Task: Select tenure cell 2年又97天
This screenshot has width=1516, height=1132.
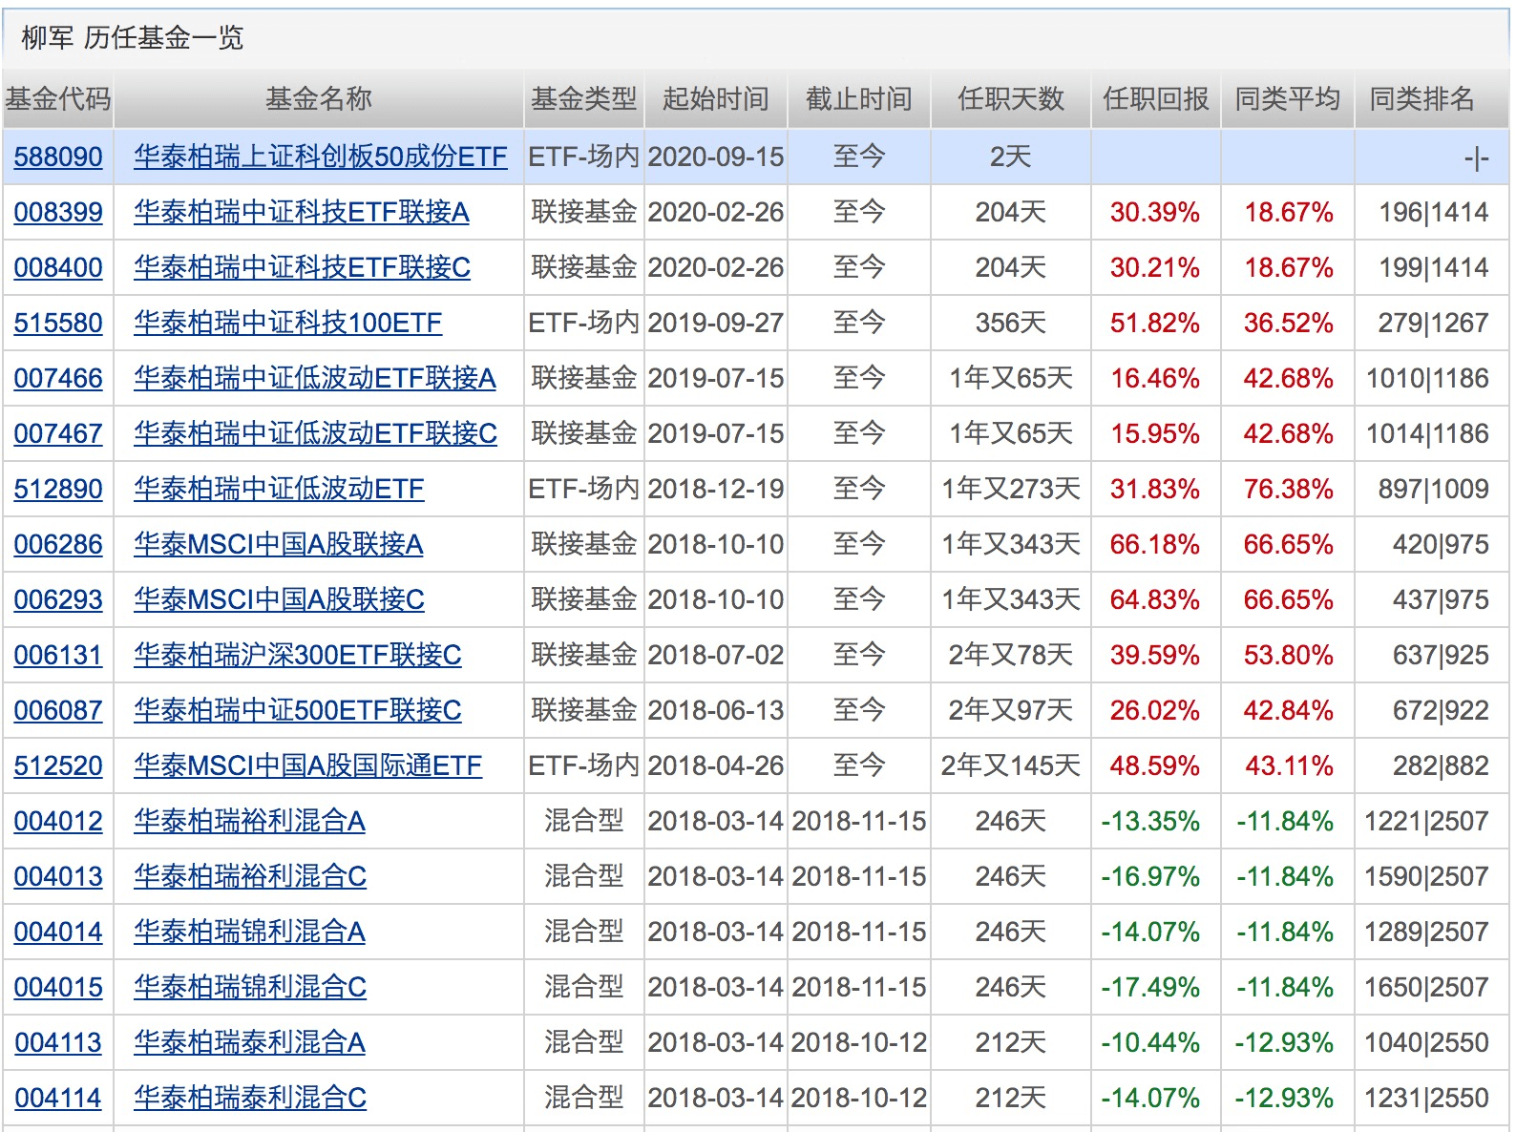Action: (x=1011, y=710)
